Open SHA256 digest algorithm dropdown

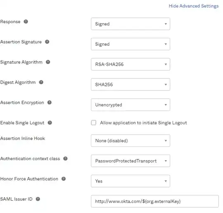130,85
